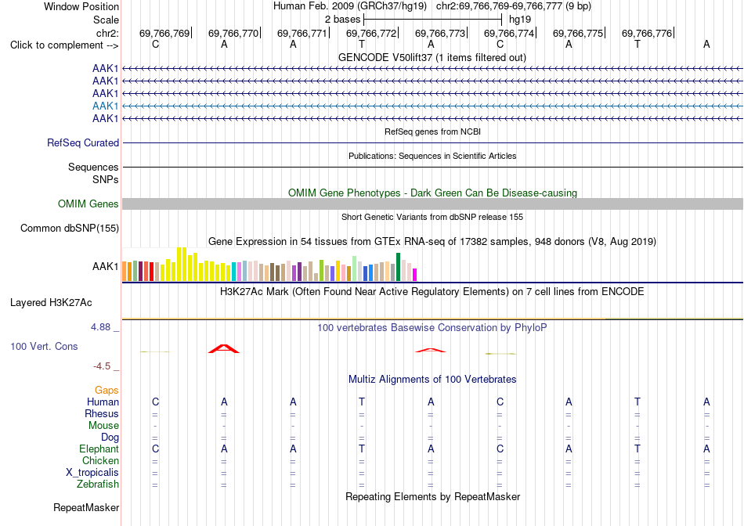
Task: Click the 69,766,775 coordinate label
Action: tap(578, 33)
